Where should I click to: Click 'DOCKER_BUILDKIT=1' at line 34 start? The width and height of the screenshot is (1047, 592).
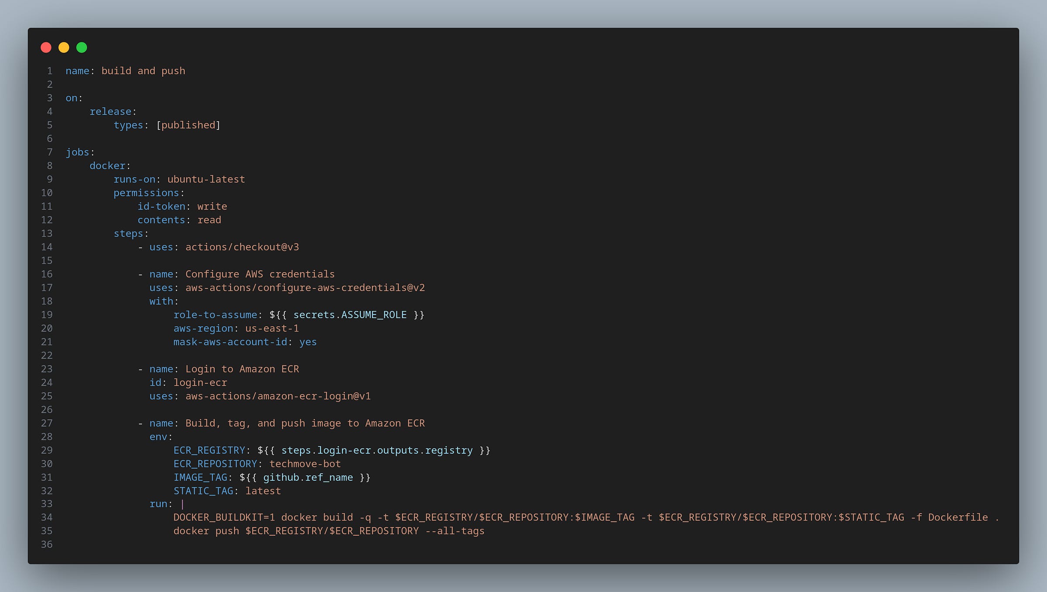[x=224, y=517]
